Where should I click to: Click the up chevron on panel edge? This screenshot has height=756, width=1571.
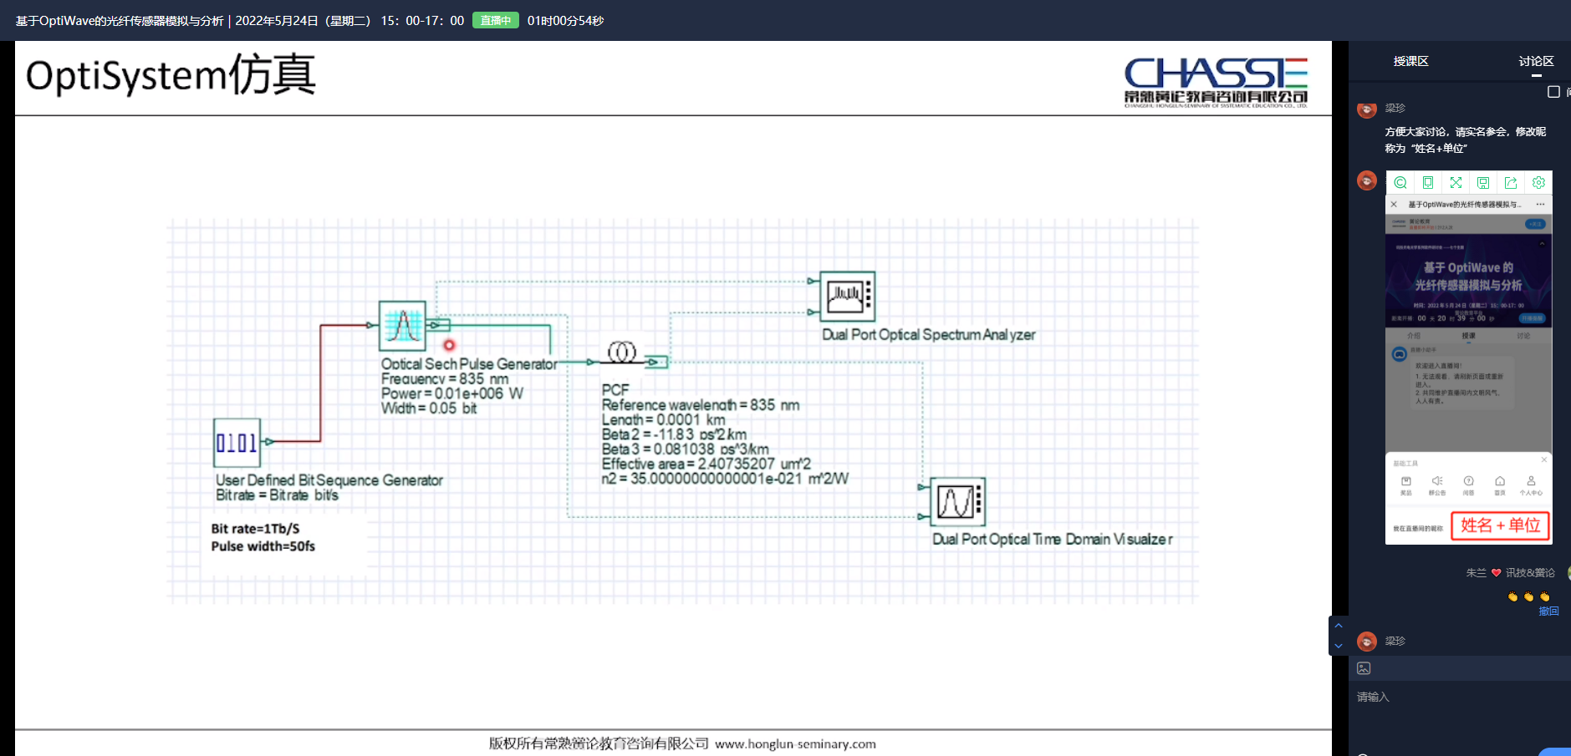(1339, 626)
